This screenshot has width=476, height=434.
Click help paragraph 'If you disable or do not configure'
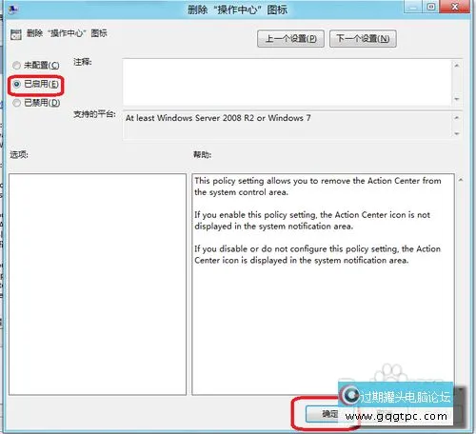tap(317, 254)
